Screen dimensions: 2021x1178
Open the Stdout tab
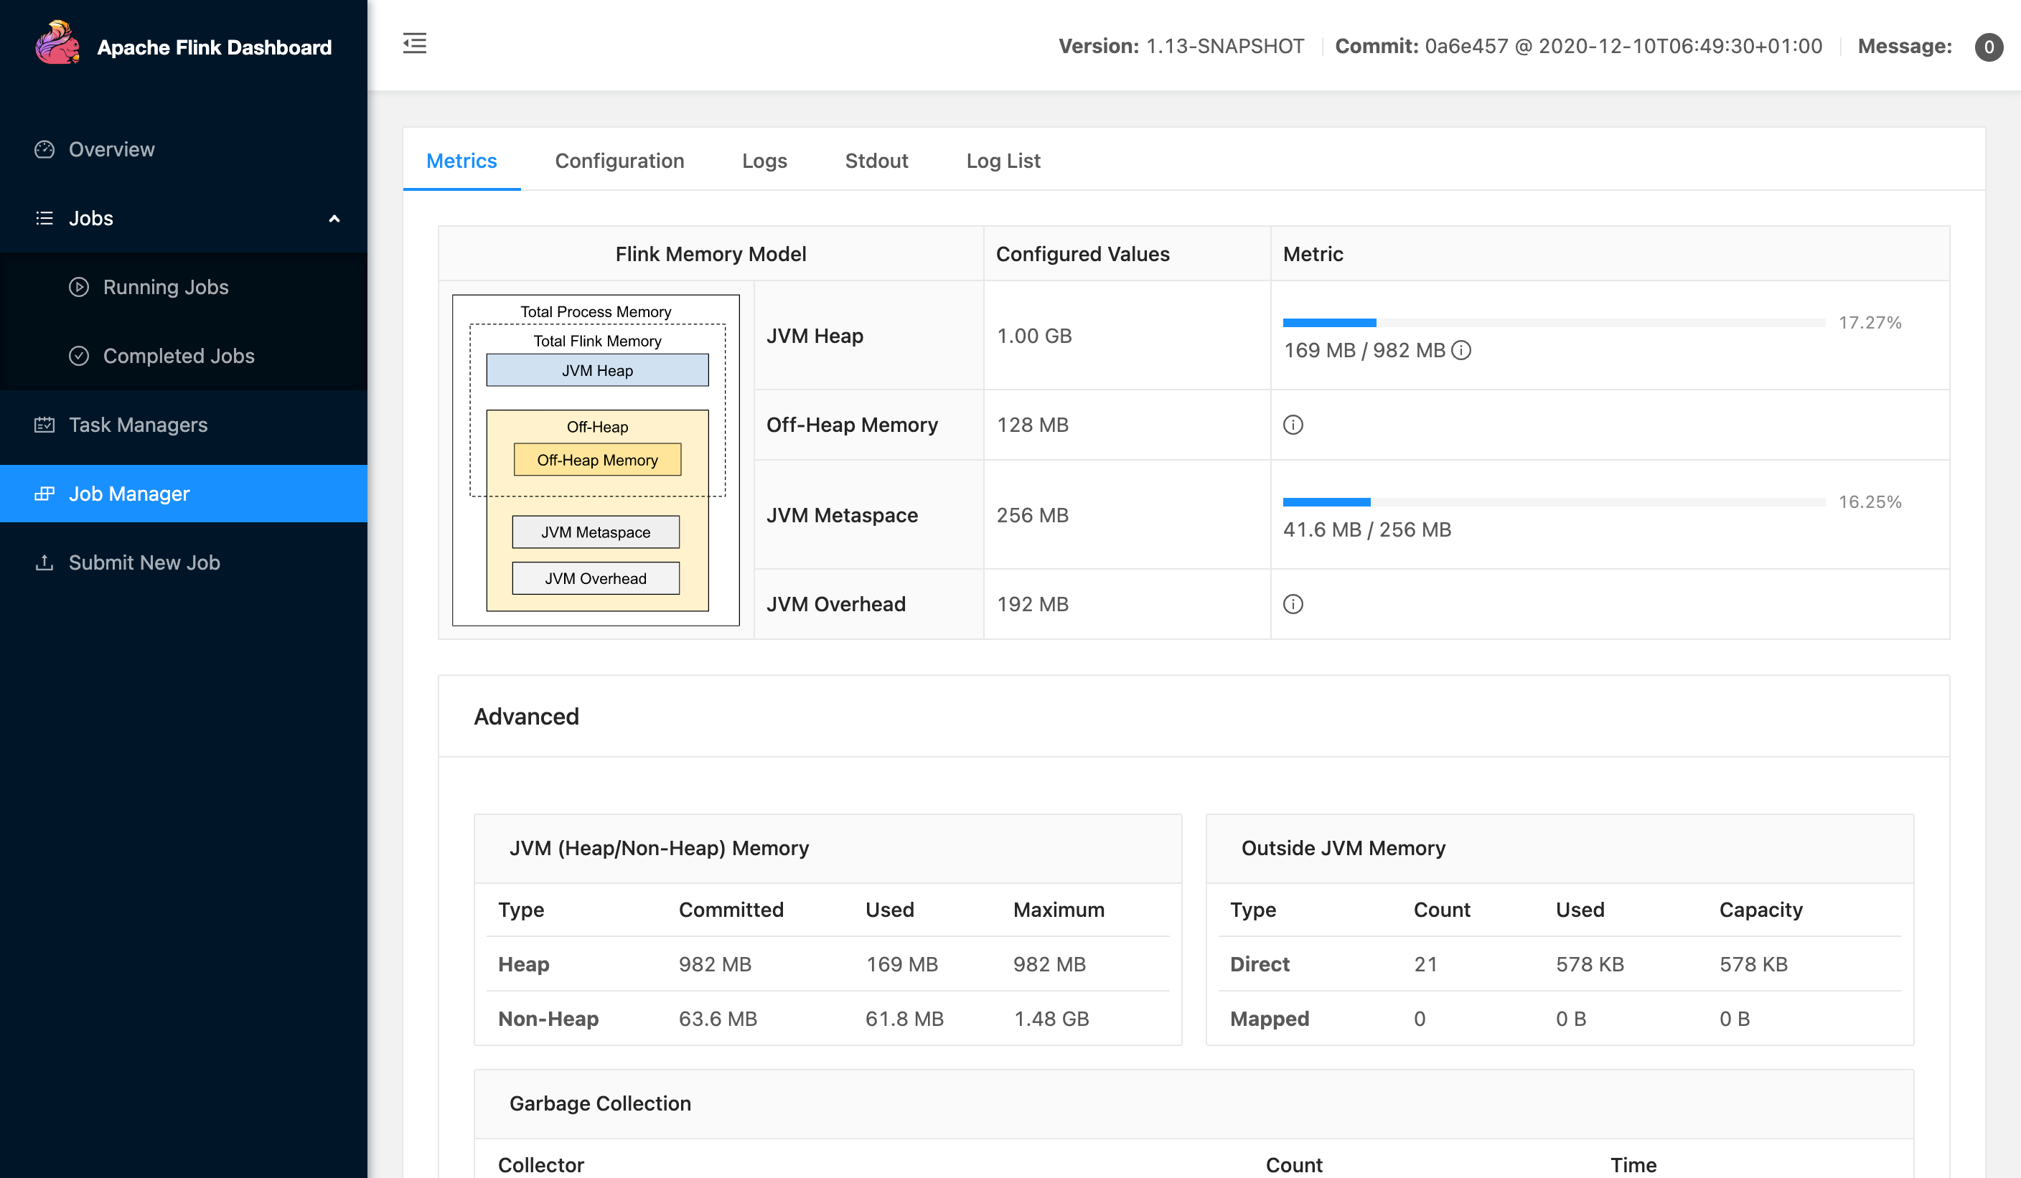[876, 161]
